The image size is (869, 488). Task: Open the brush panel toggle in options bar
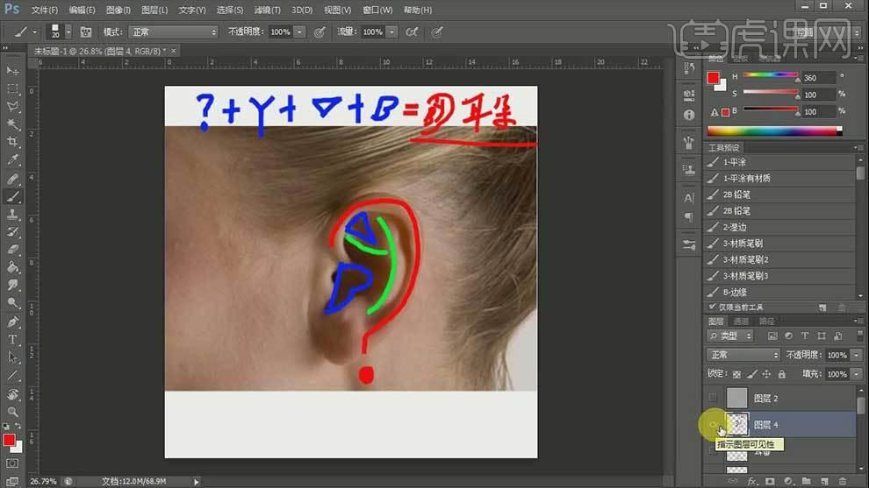click(86, 32)
